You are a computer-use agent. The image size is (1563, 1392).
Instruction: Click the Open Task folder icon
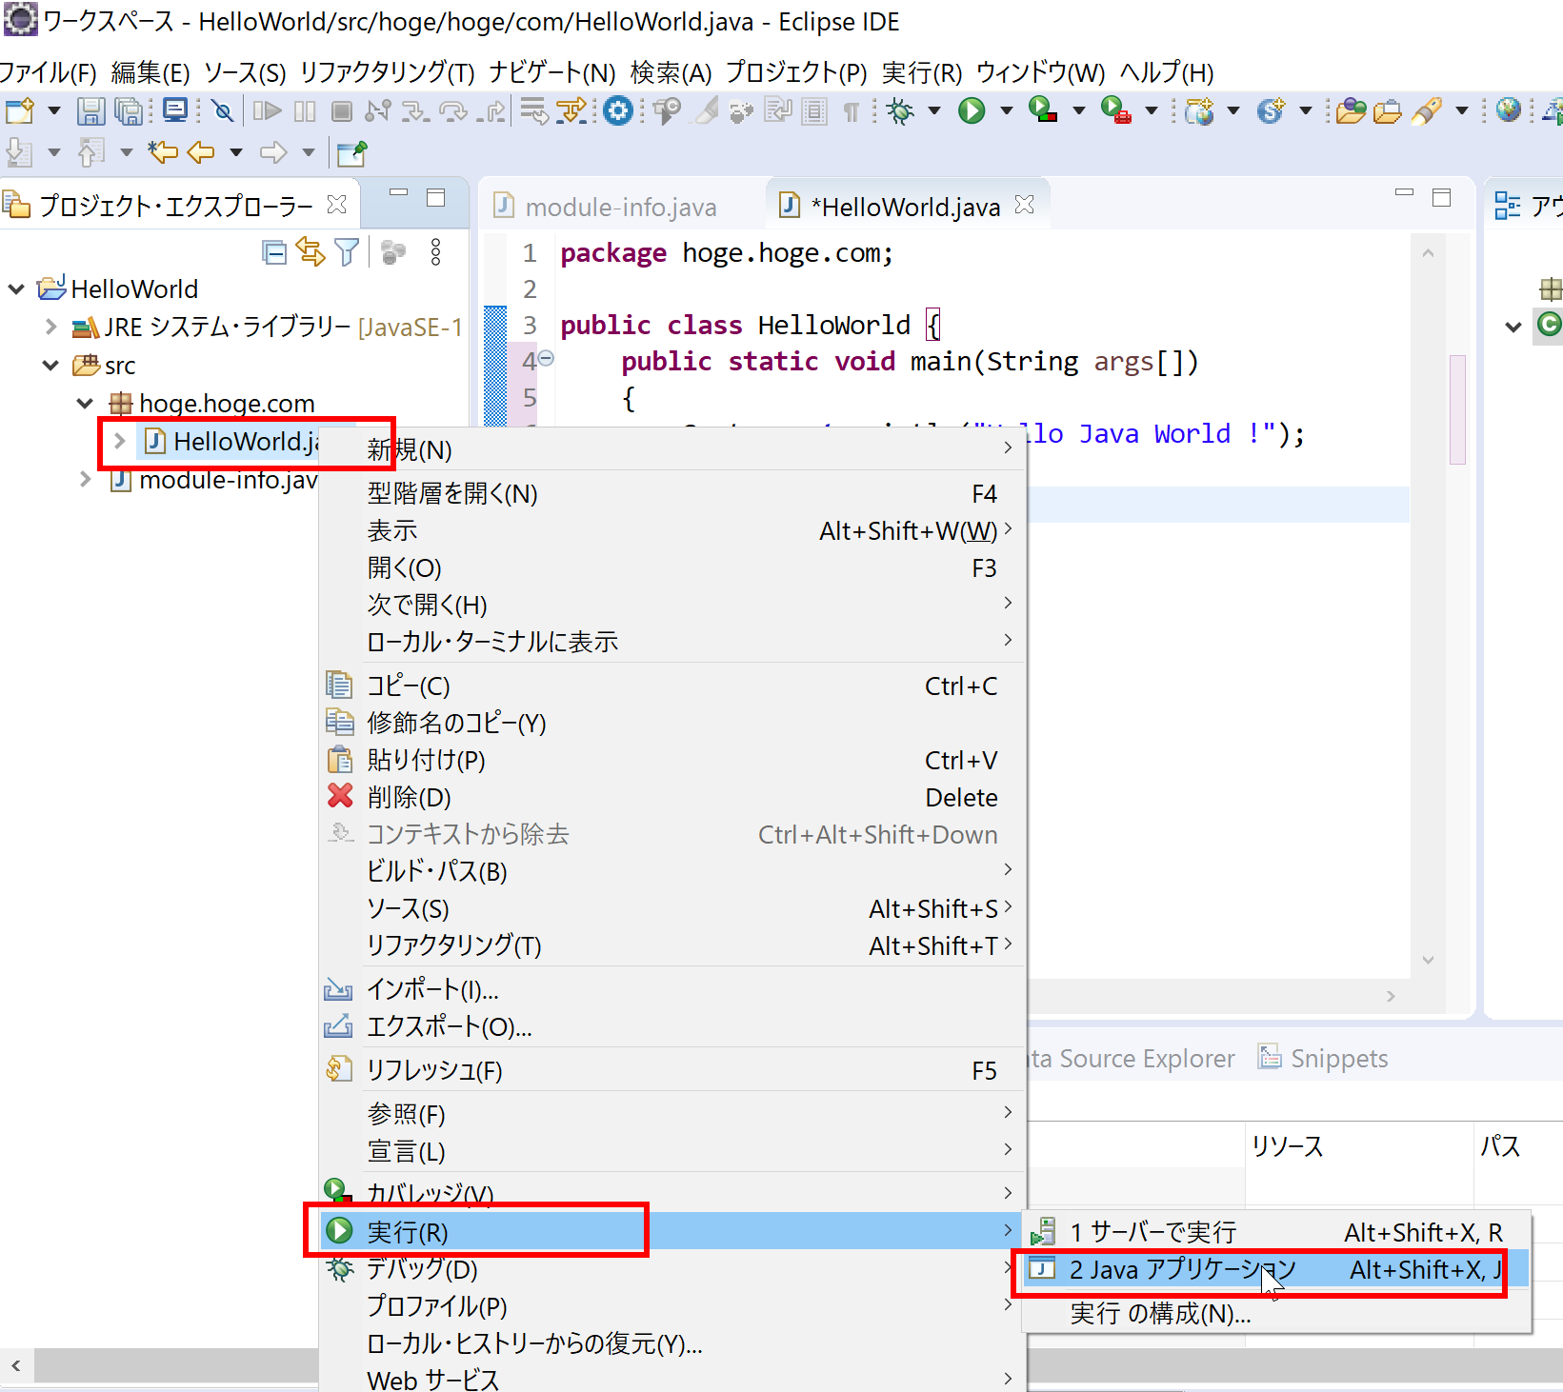pyautogui.click(x=1387, y=111)
